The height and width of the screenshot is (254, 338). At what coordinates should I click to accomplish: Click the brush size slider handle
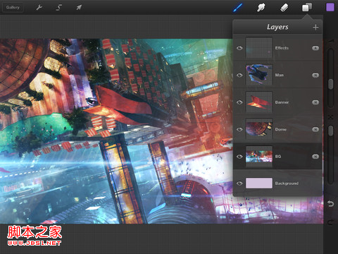click(330, 84)
